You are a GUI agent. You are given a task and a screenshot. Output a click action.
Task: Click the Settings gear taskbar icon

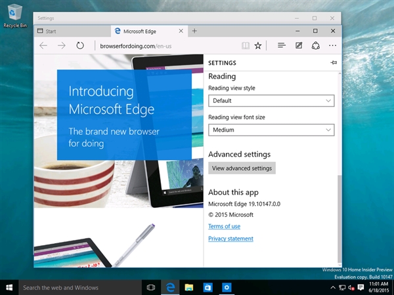pyautogui.click(x=227, y=288)
